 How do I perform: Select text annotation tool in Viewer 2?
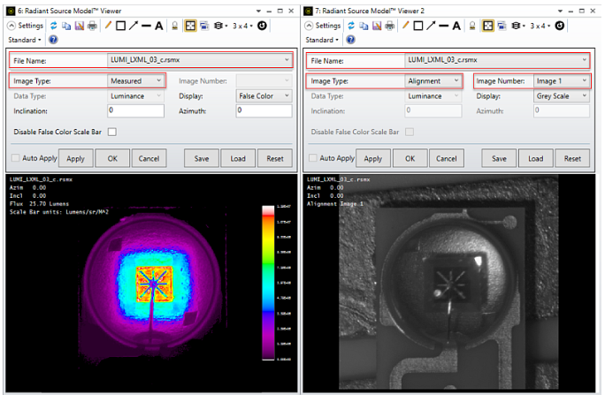[456, 26]
